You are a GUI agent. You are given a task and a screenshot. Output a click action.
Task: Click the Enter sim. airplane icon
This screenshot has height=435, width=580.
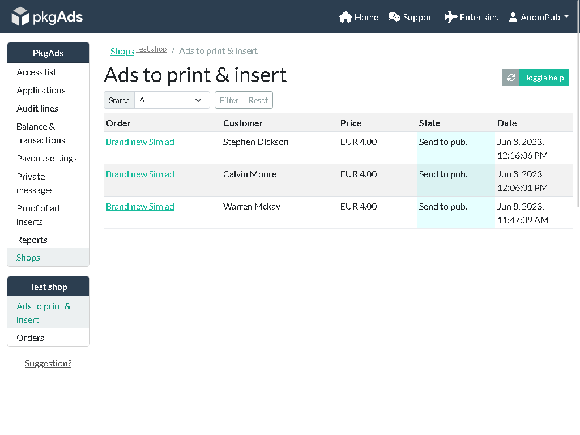[x=451, y=17]
